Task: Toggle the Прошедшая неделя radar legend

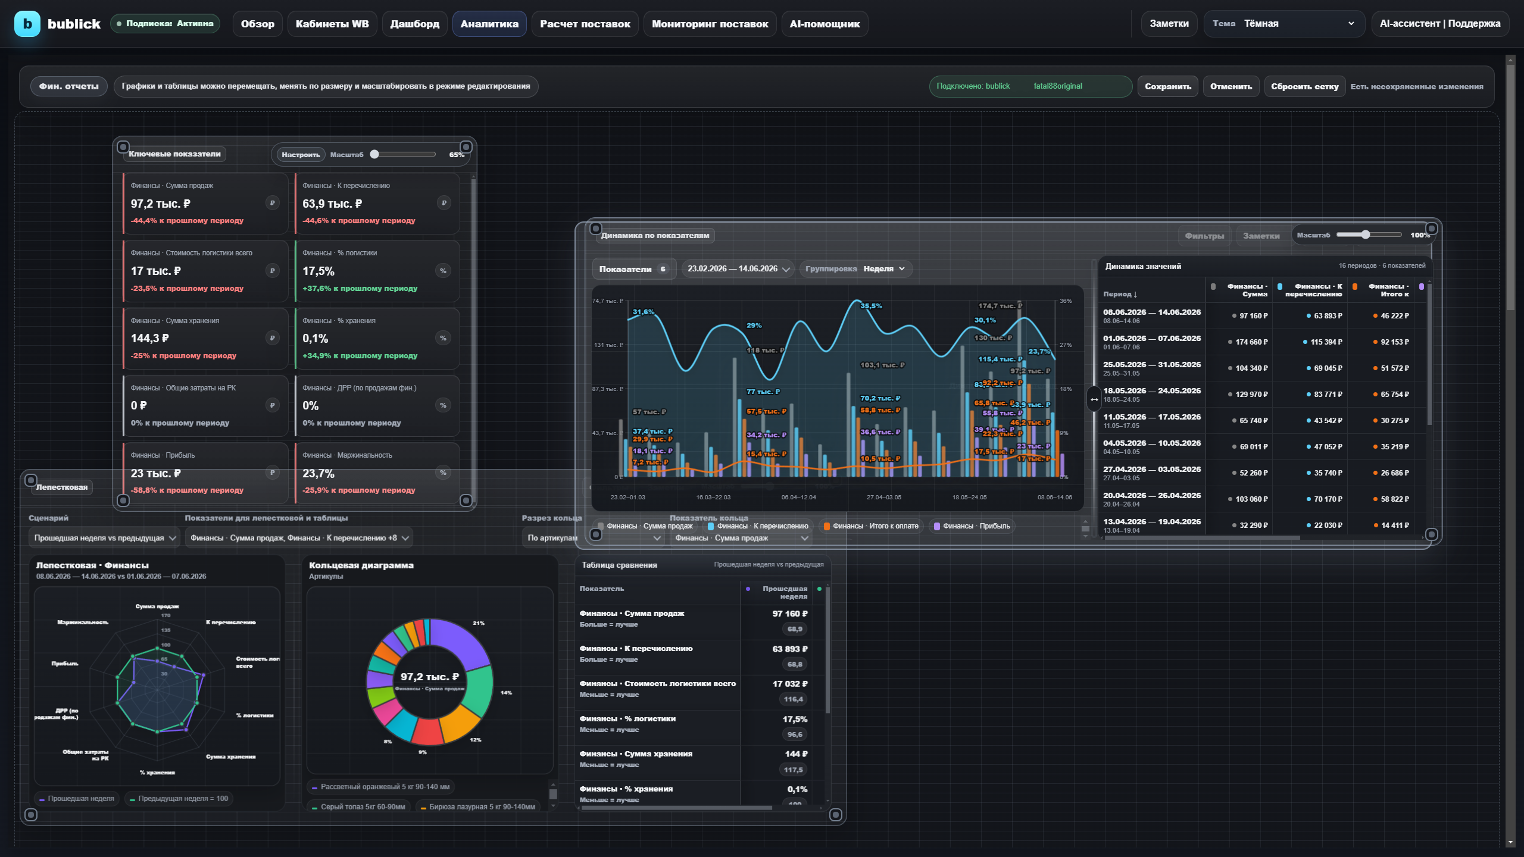Action: pyautogui.click(x=77, y=799)
